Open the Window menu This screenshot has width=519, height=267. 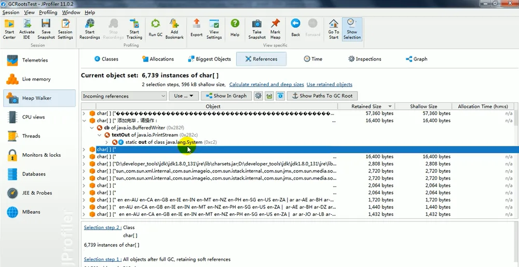click(71, 12)
